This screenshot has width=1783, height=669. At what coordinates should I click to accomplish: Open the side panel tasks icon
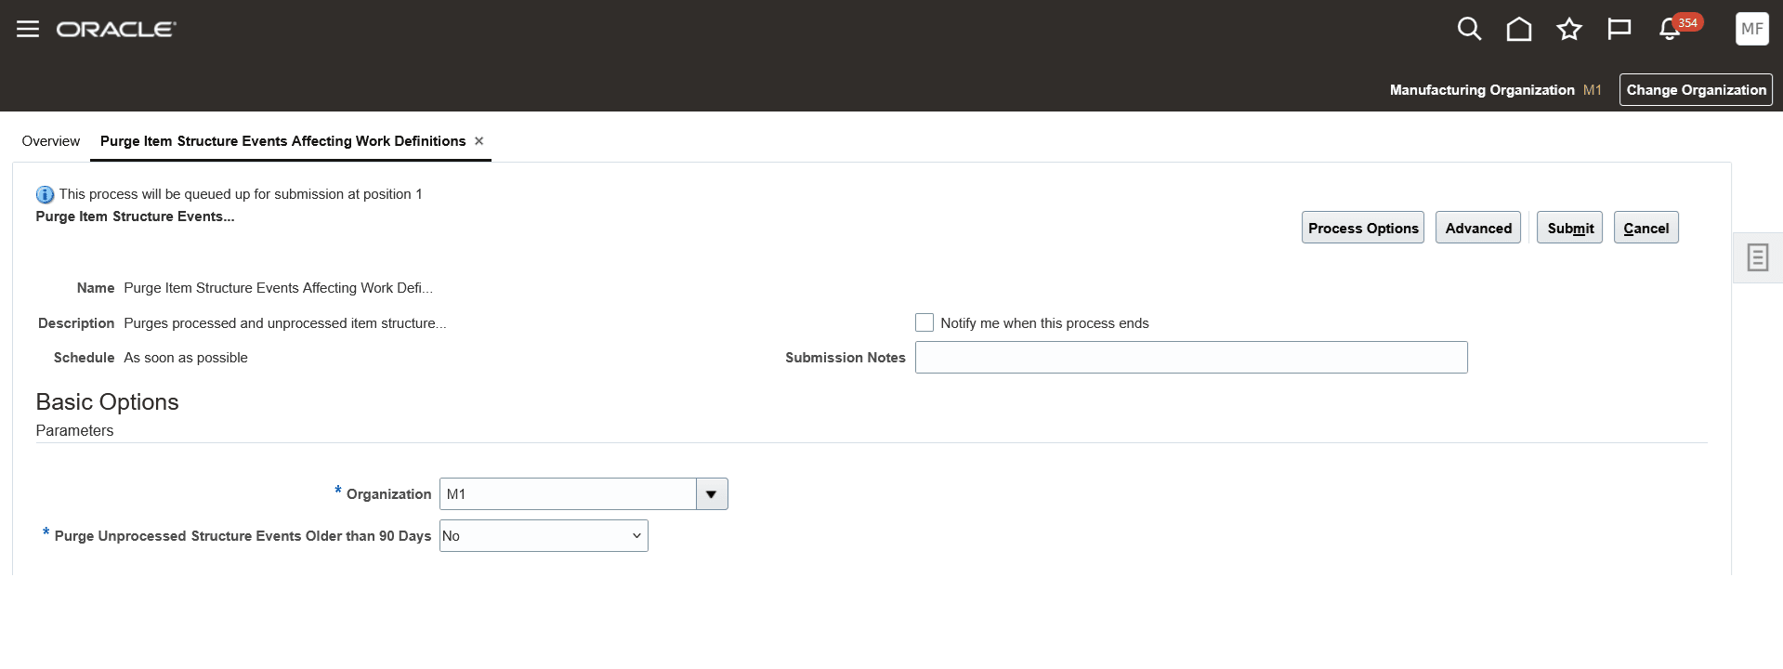coord(1758,257)
